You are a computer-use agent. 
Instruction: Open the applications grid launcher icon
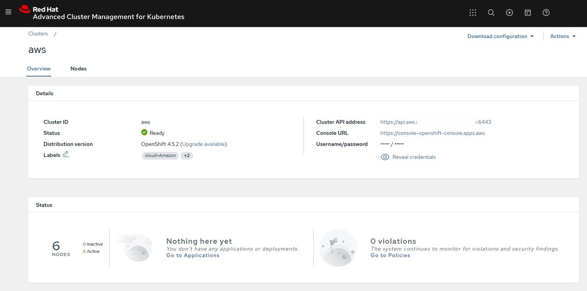point(473,13)
